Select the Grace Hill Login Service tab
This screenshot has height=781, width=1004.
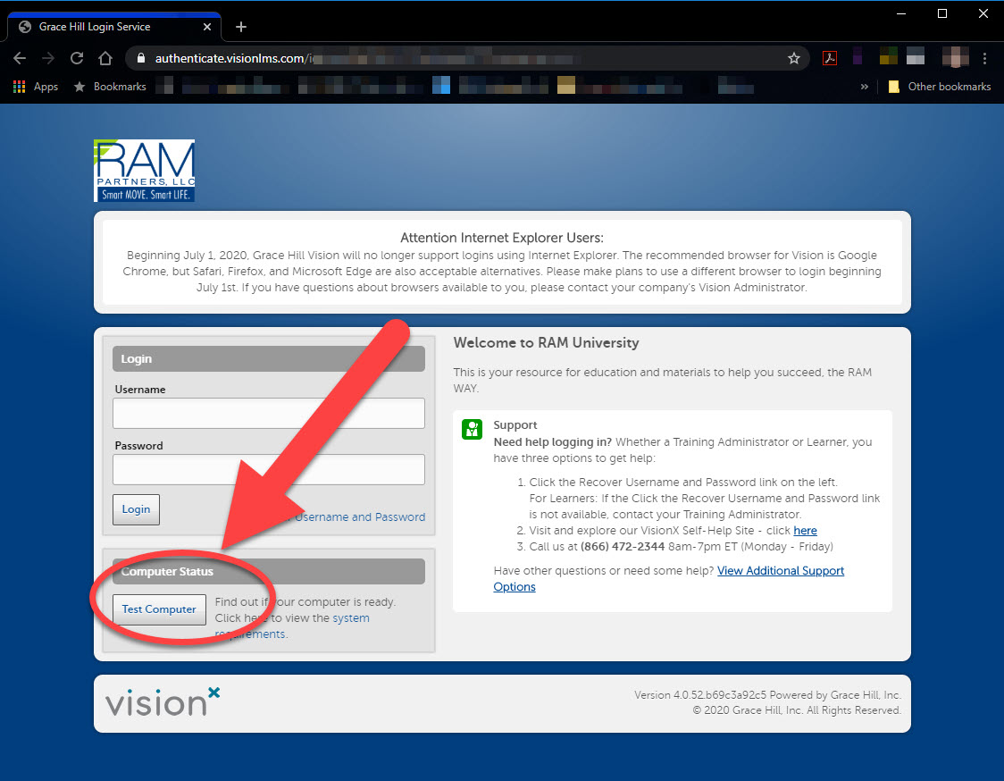tap(114, 27)
